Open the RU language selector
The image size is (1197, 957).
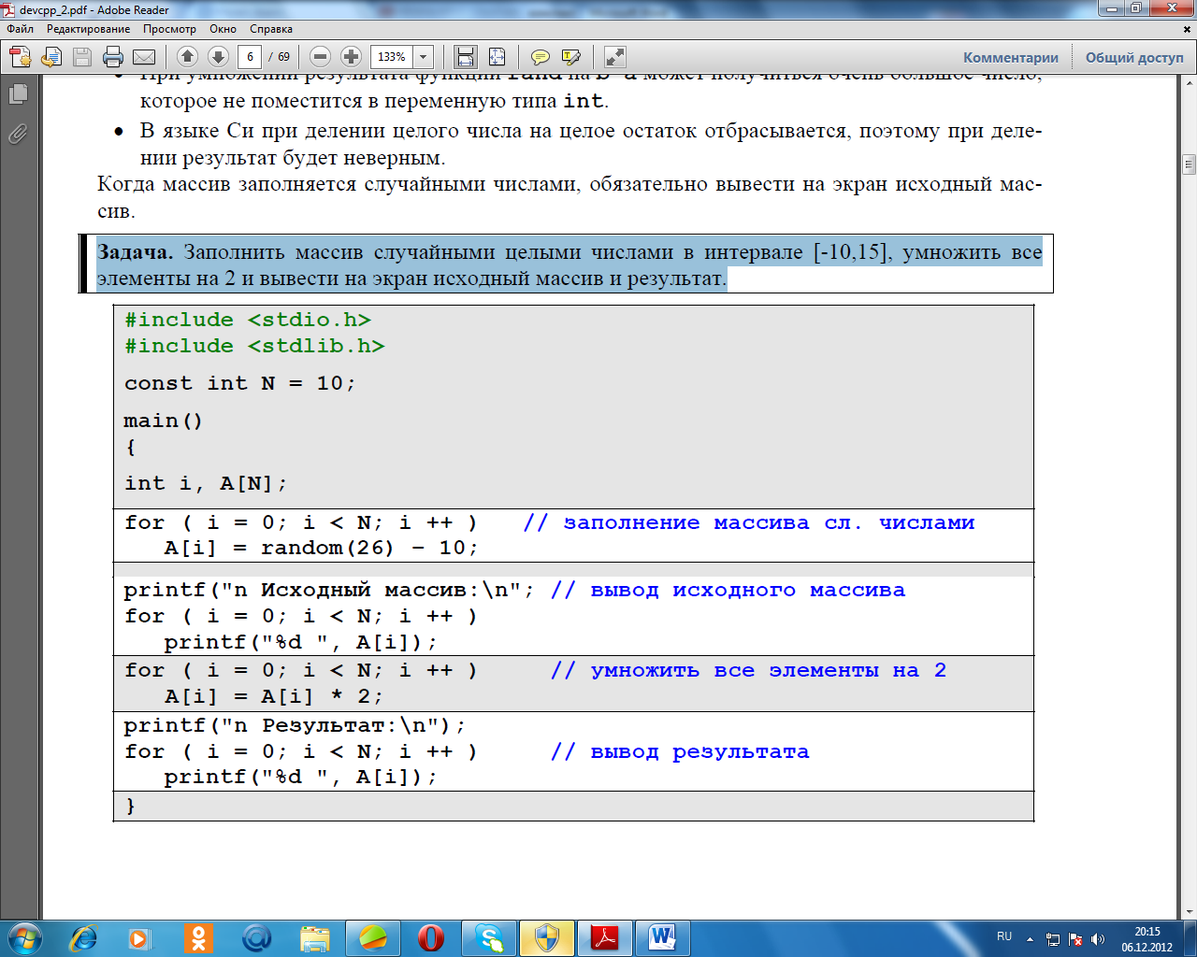click(x=1004, y=936)
